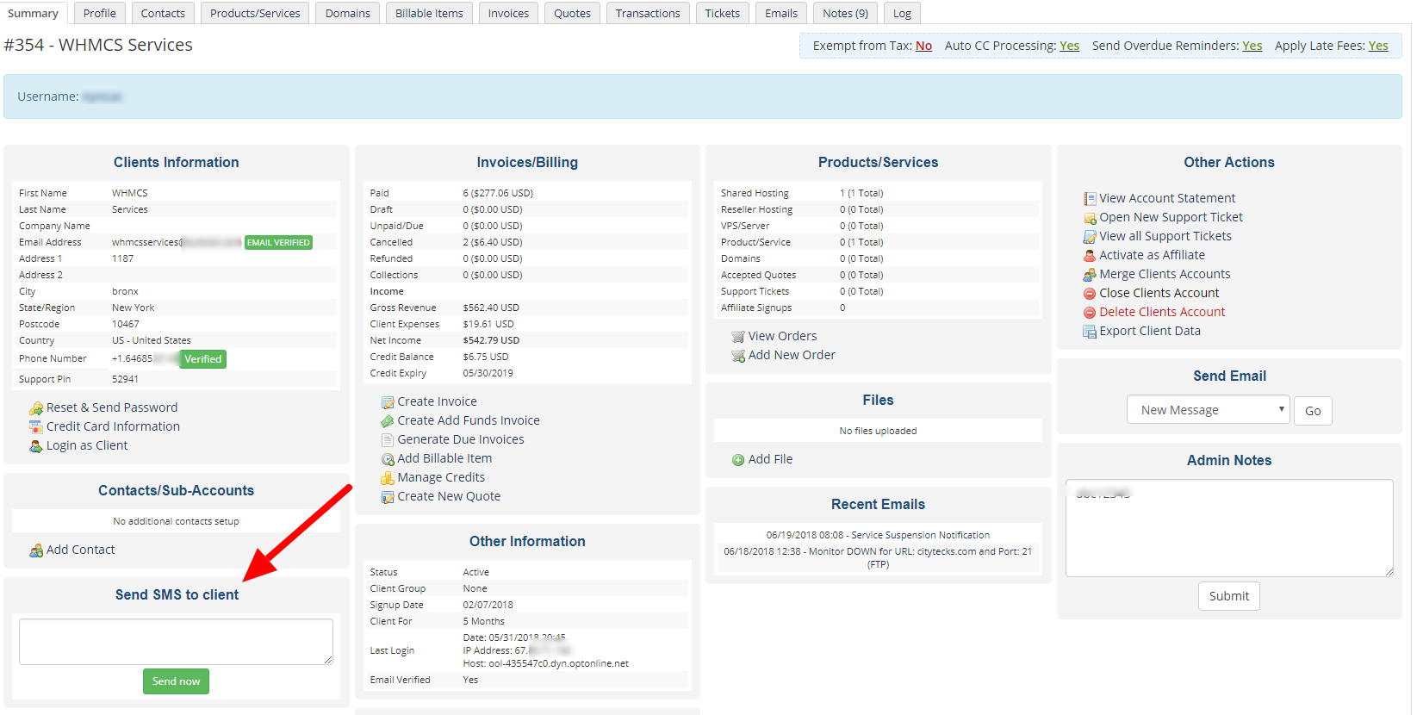Click the Open New Support Ticket icon
Viewport: 1417px width, 715px height.
coord(1090,218)
